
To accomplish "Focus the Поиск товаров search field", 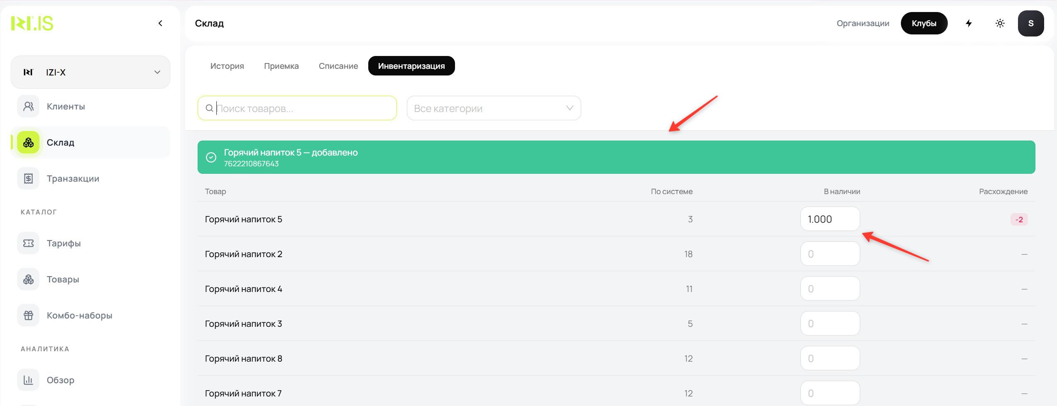I will tap(297, 108).
